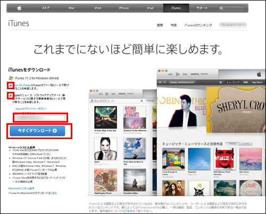
Task: Open the iPod navigation tab
Action: [x=98, y=8]
